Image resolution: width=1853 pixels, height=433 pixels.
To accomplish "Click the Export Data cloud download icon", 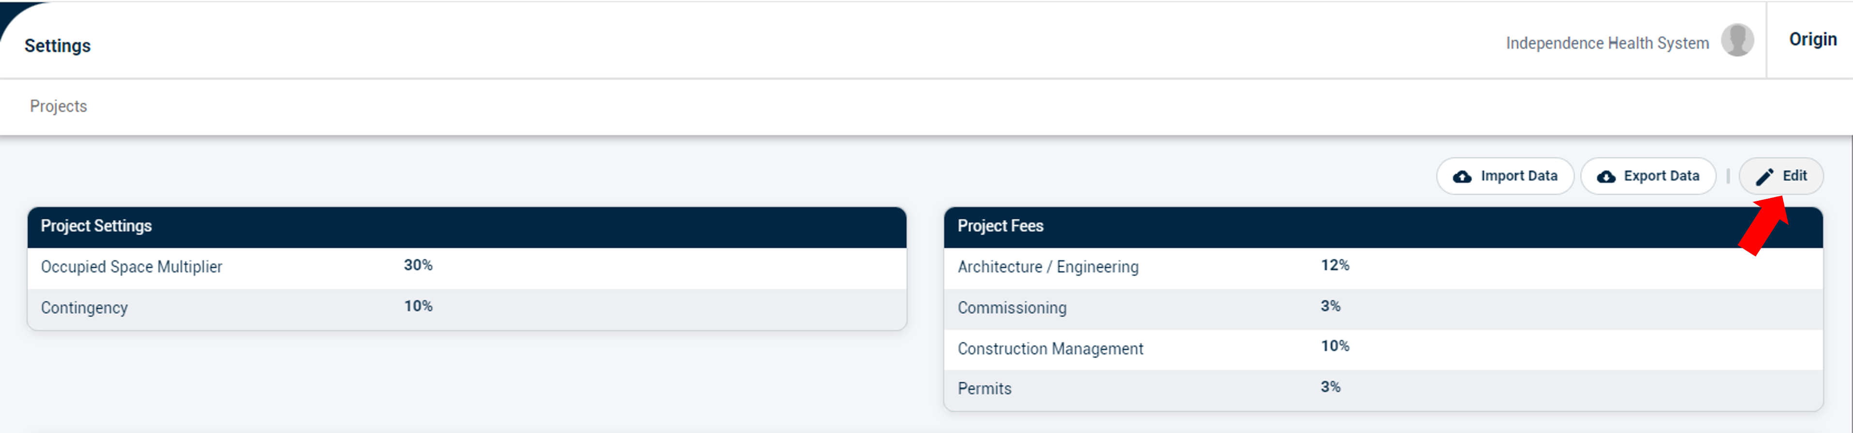I will (1606, 177).
